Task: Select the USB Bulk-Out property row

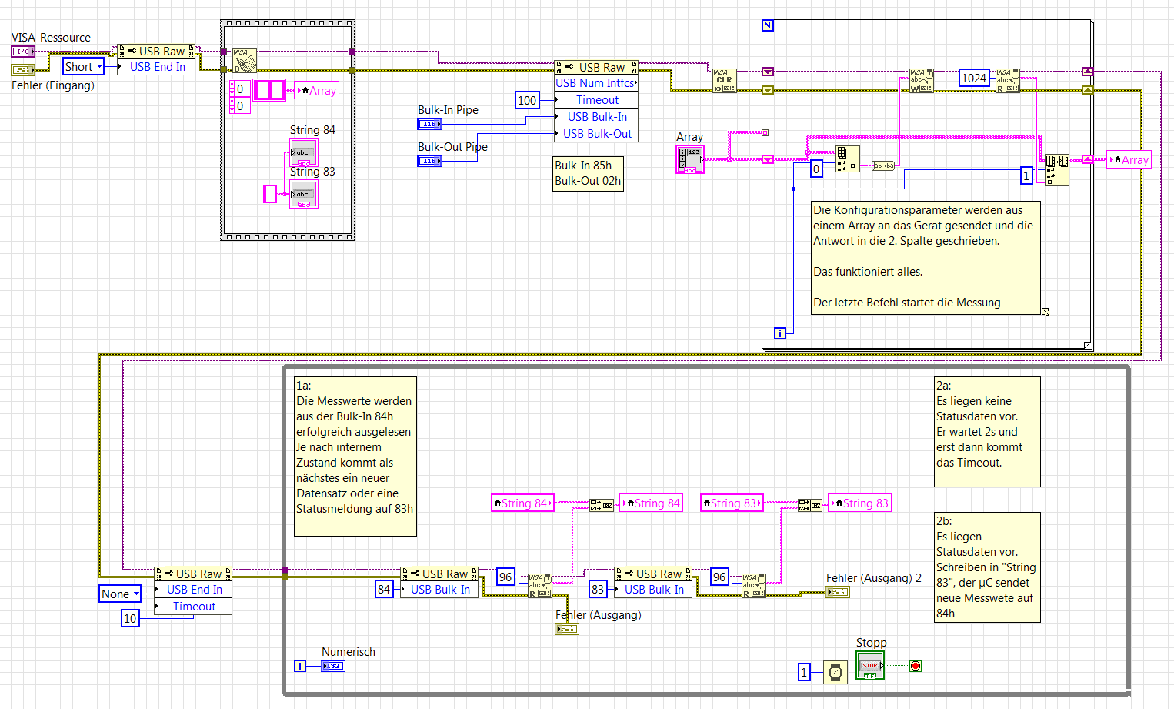Action: (596, 134)
